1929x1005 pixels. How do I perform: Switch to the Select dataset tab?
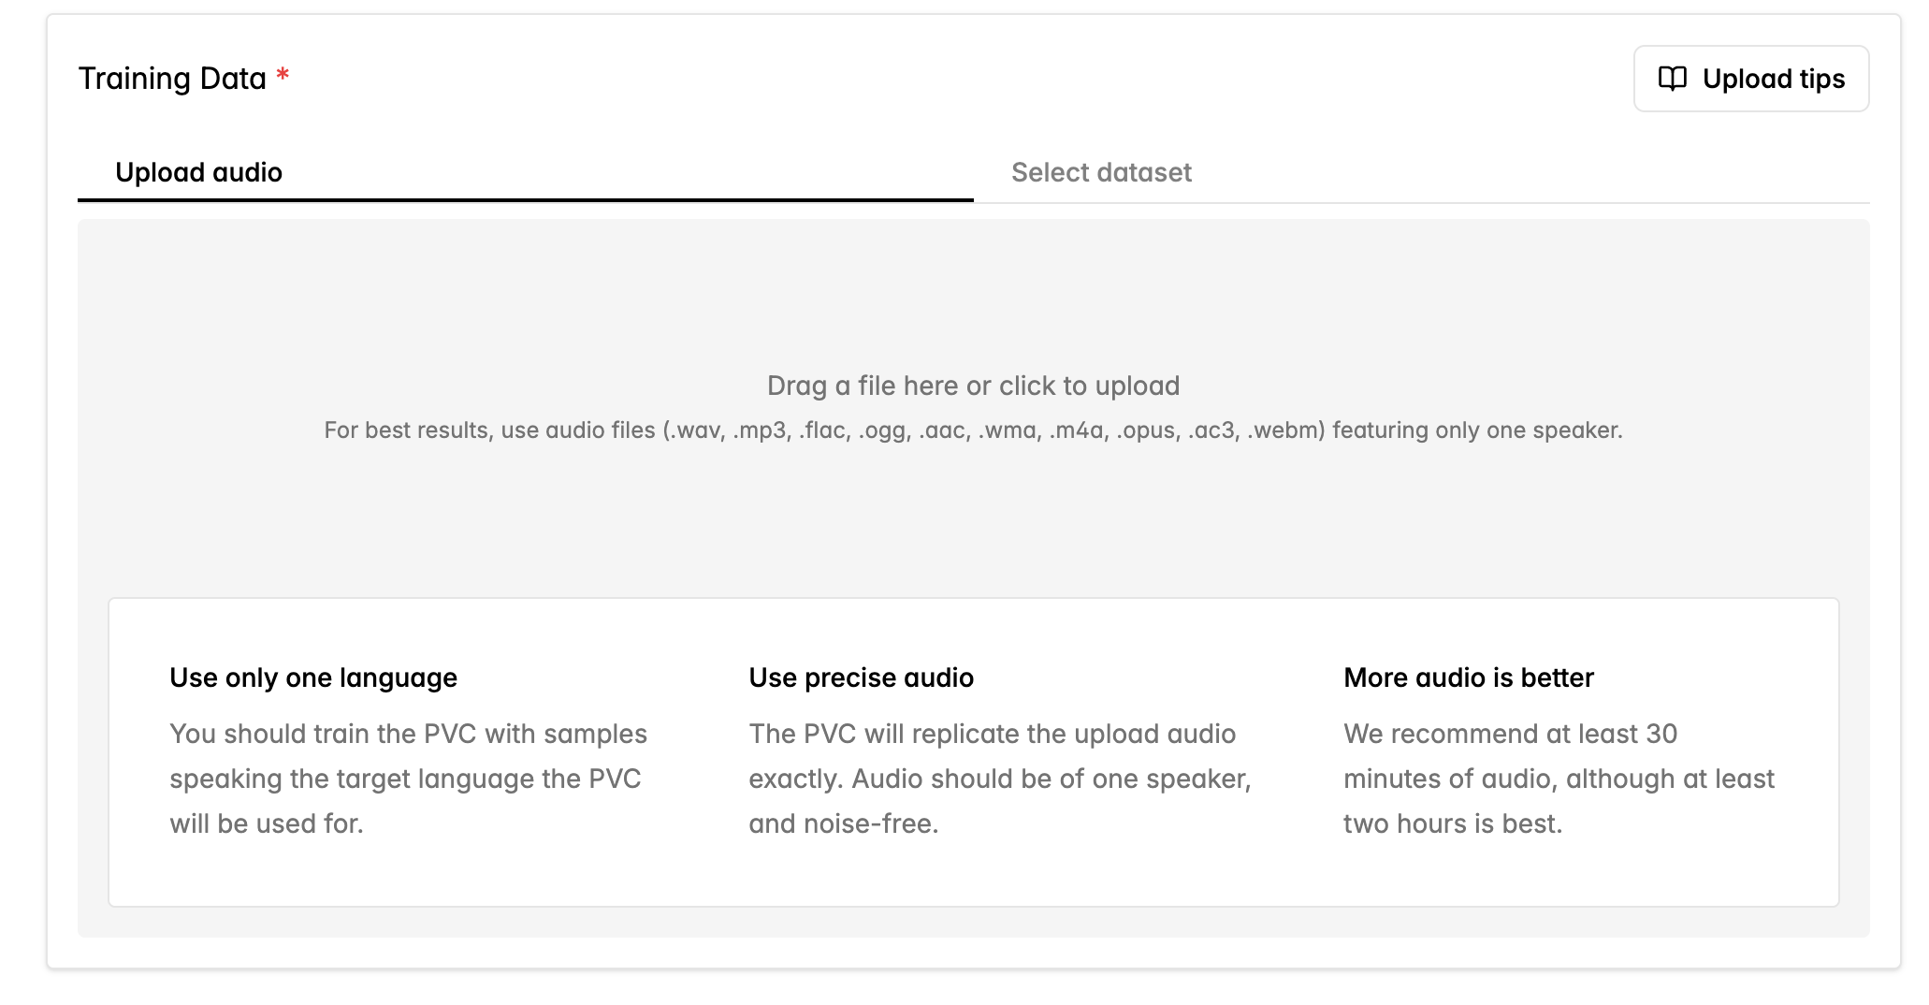pyautogui.click(x=1101, y=172)
